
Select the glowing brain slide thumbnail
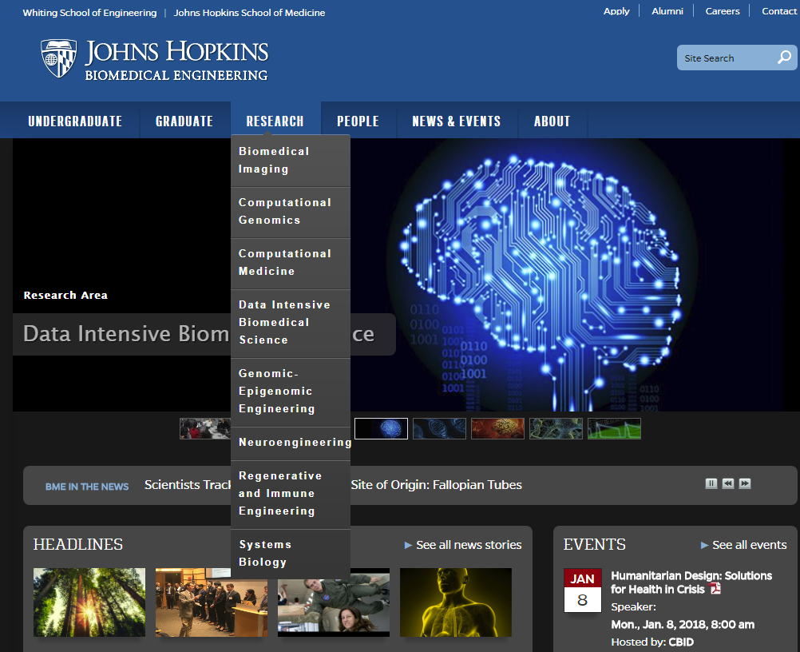pos(381,428)
